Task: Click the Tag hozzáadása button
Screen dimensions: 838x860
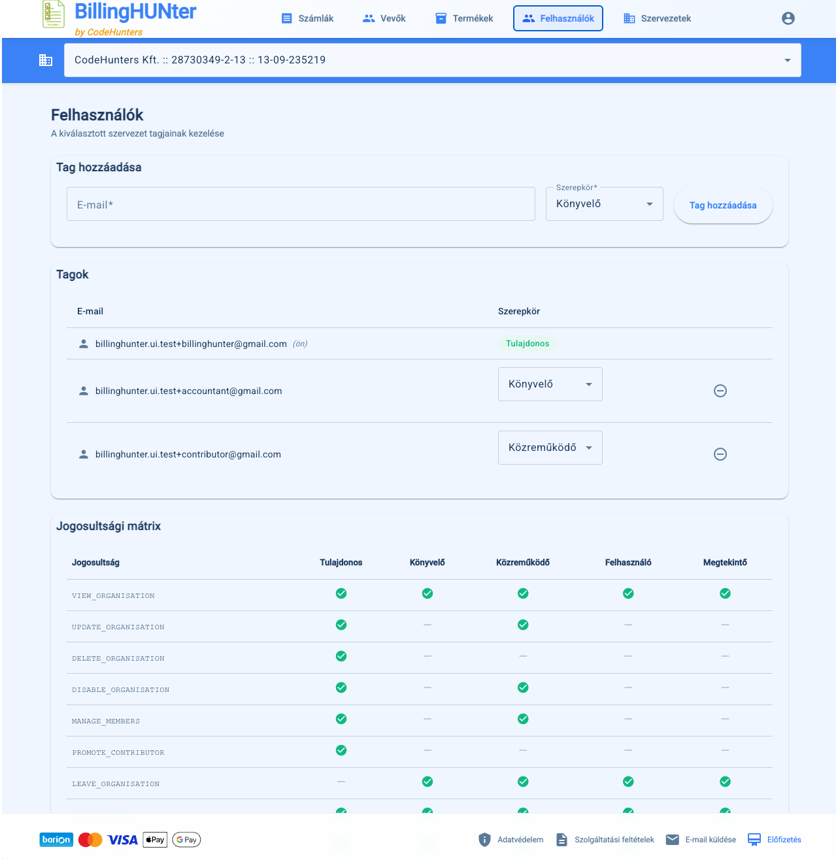Action: point(723,205)
